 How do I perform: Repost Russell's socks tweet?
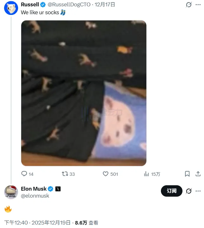point(65,174)
